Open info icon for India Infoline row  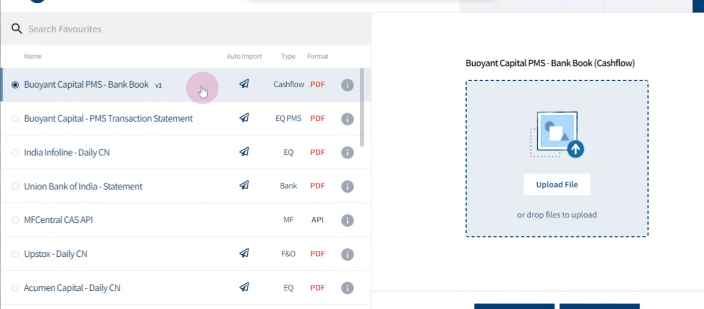347,153
